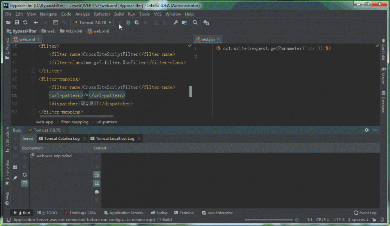Open Run panel gear settings
This screenshot has width=390, height=226.
(x=367, y=130)
